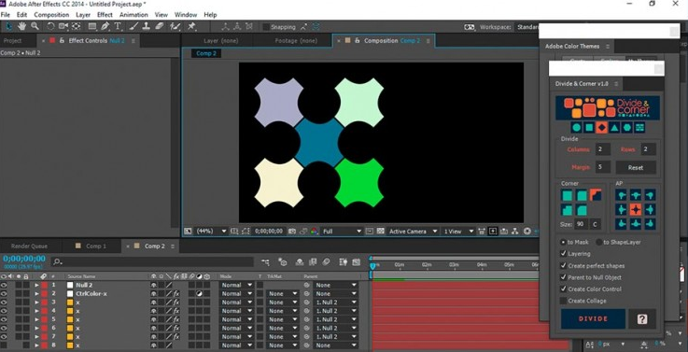Hide the CtrlColor-x layer eye
Viewport: 688px width, 352px height.
tap(4, 293)
